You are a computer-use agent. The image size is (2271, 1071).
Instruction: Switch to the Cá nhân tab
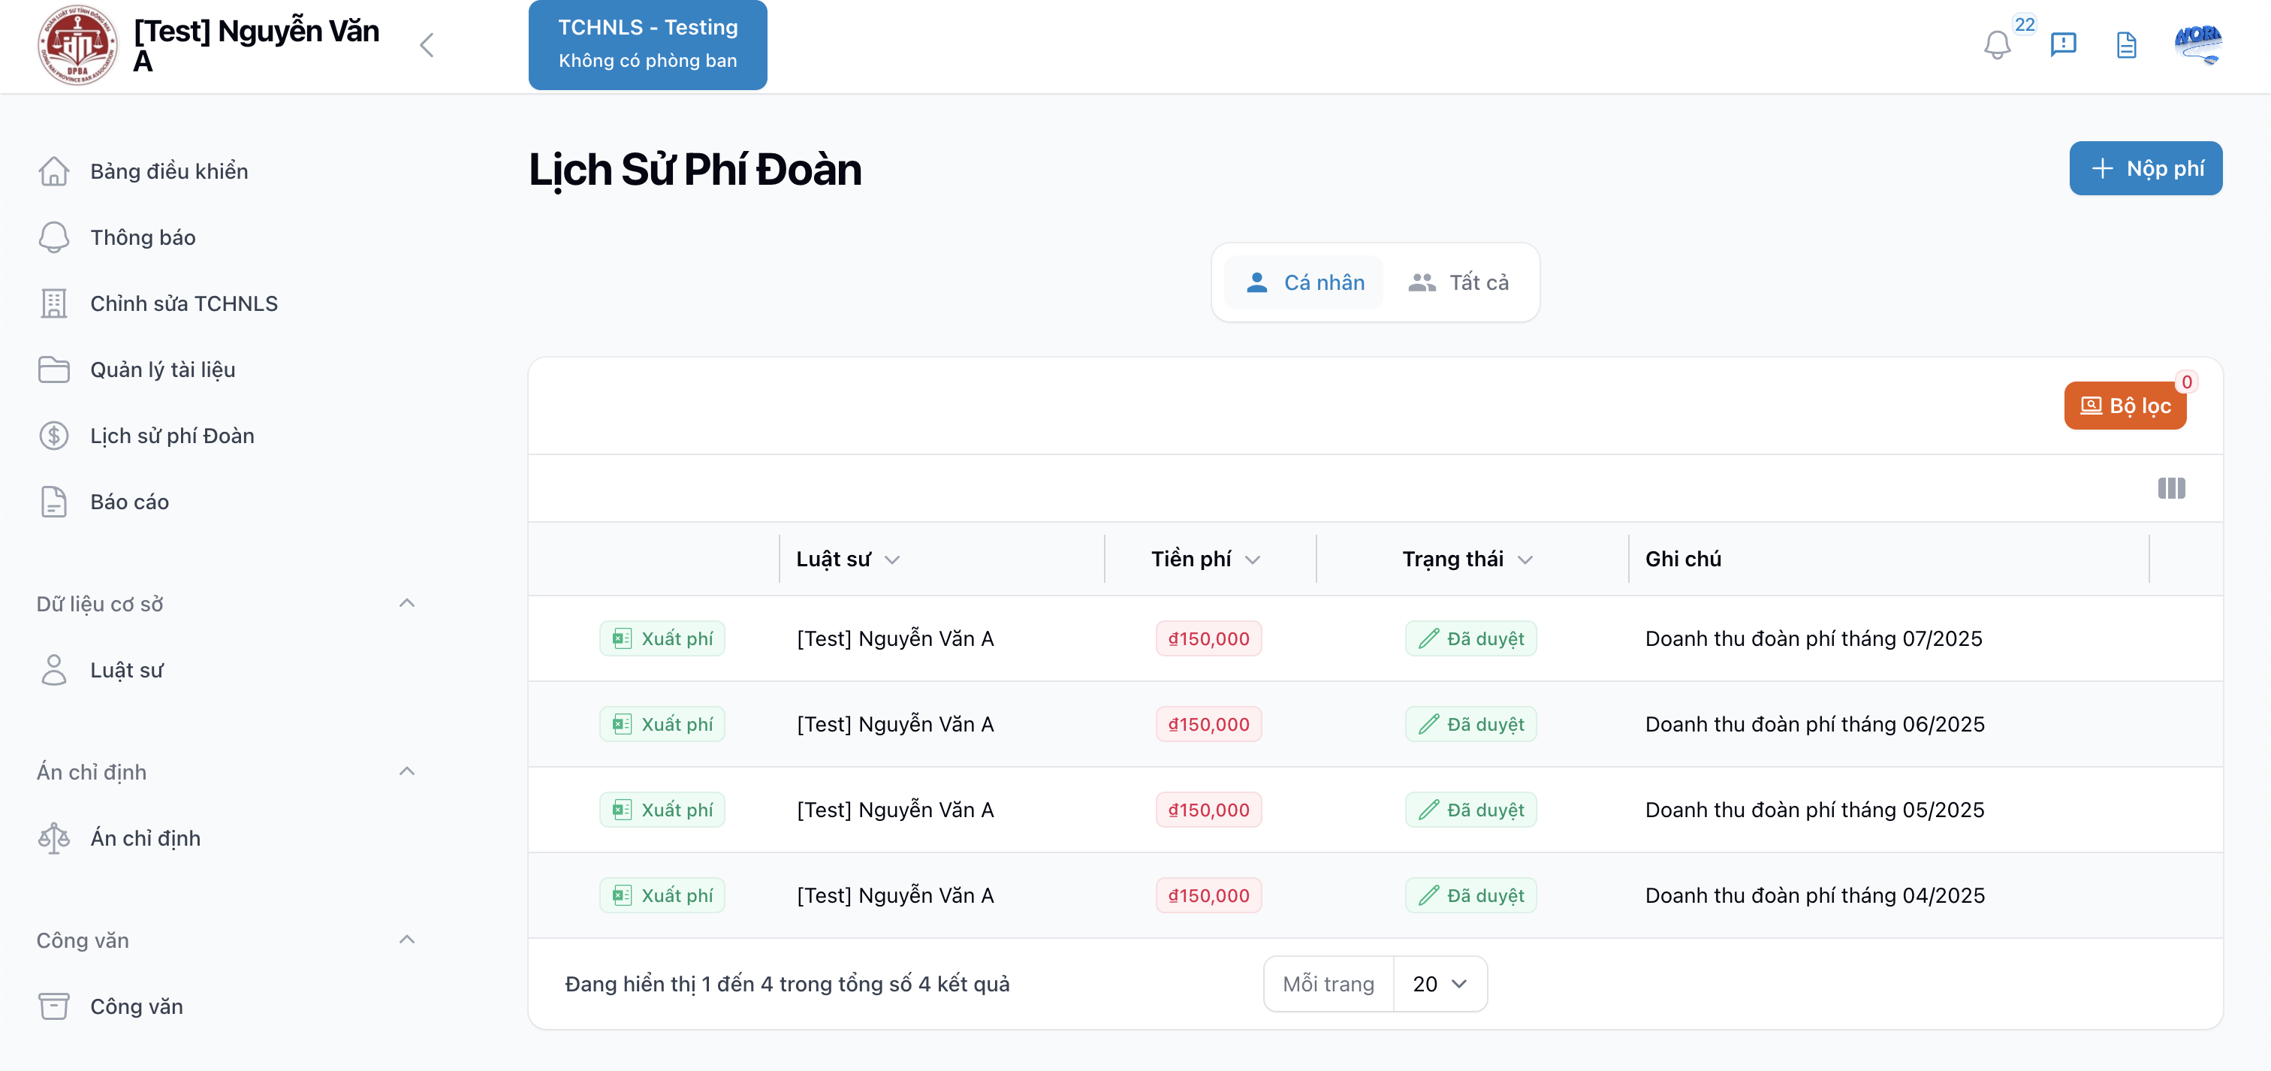1304,282
